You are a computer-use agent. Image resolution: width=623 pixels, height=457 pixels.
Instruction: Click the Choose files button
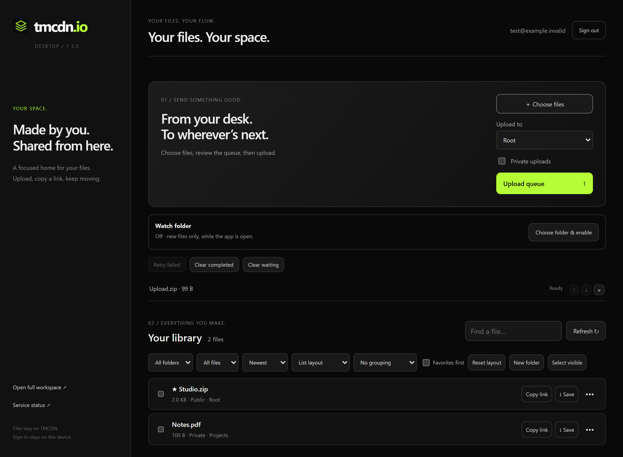pyautogui.click(x=544, y=104)
